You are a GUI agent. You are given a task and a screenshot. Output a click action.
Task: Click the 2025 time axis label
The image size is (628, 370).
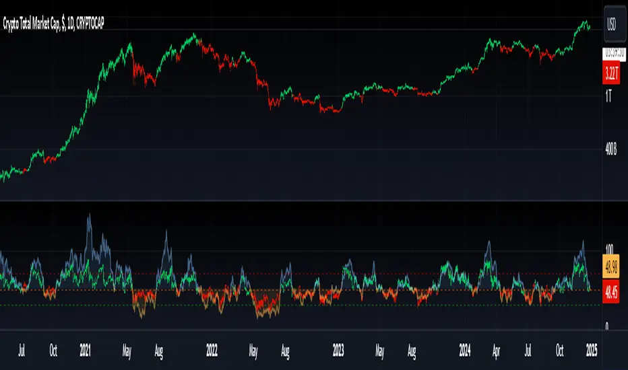click(x=592, y=350)
